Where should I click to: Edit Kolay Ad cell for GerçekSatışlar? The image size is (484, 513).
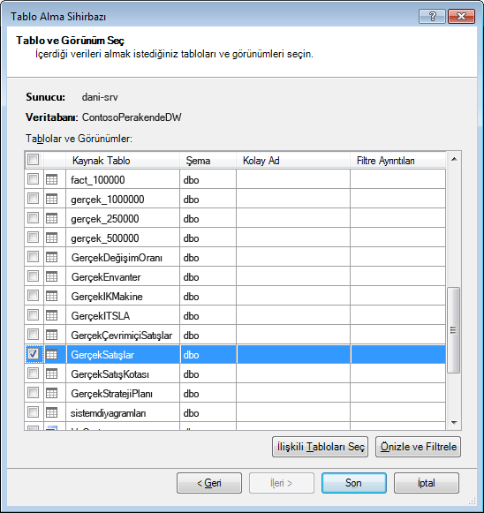293,354
